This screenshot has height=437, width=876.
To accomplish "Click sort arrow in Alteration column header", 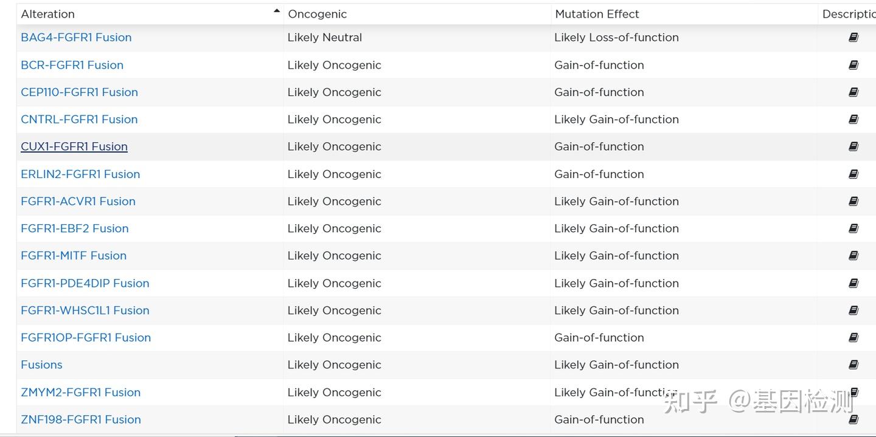I will [277, 11].
